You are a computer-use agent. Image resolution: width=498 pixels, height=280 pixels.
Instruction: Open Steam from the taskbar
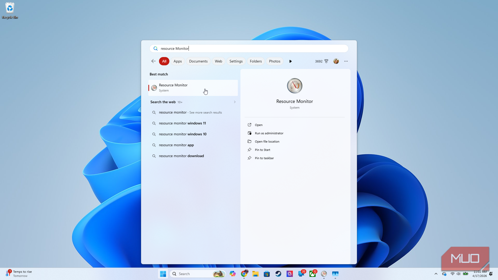(x=278, y=274)
